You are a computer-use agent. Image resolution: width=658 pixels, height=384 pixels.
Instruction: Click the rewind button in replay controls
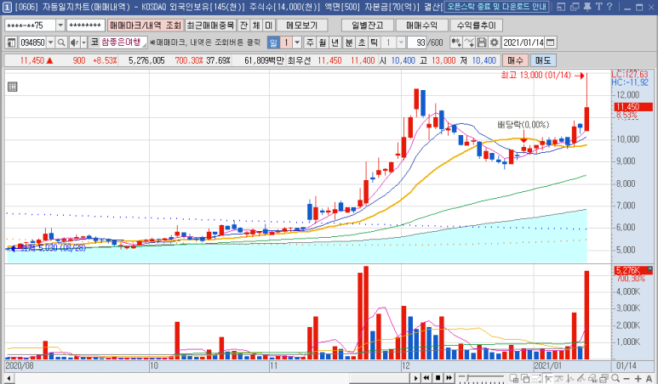click(x=426, y=378)
